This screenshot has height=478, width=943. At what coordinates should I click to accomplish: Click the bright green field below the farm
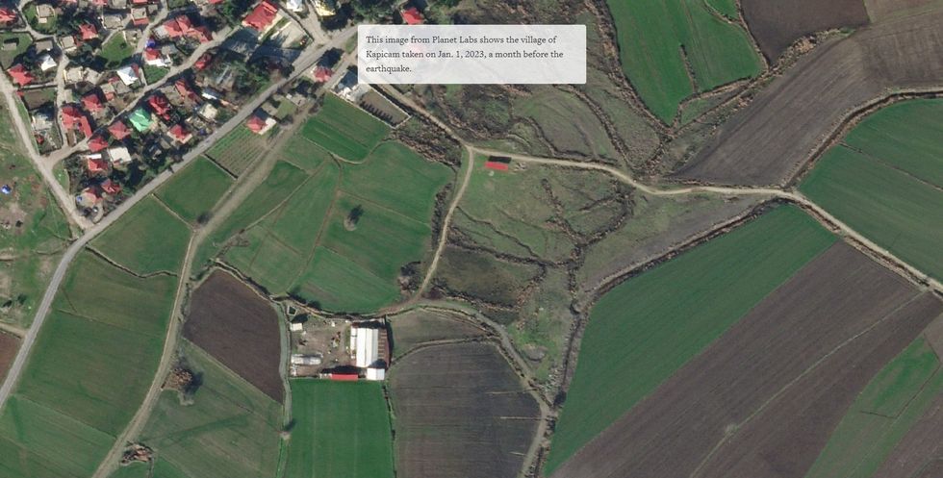pyautogui.click(x=340, y=428)
